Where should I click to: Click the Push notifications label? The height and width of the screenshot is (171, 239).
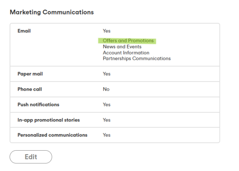[38, 105]
